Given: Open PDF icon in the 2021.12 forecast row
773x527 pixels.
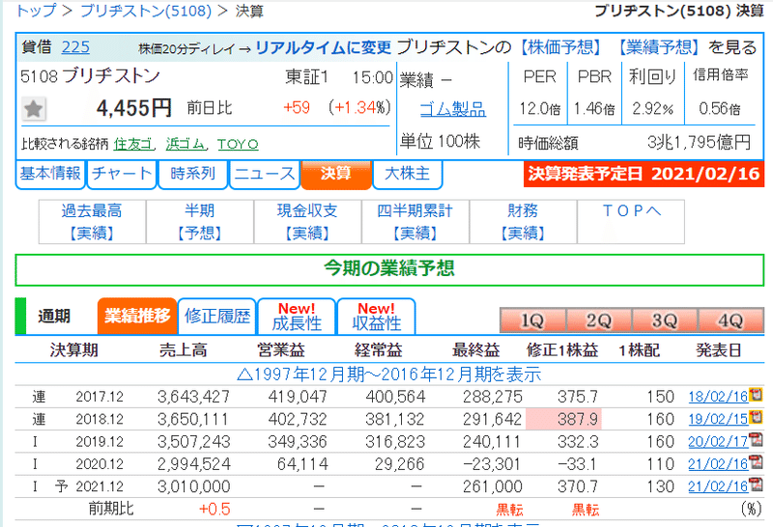Looking at the screenshot, I should (x=756, y=485).
